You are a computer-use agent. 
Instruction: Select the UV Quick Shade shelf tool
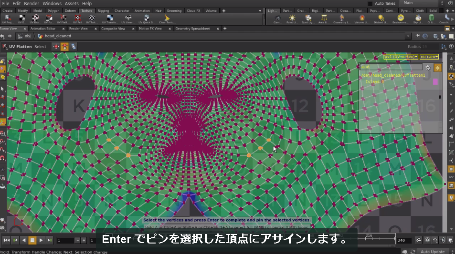tap(147, 19)
